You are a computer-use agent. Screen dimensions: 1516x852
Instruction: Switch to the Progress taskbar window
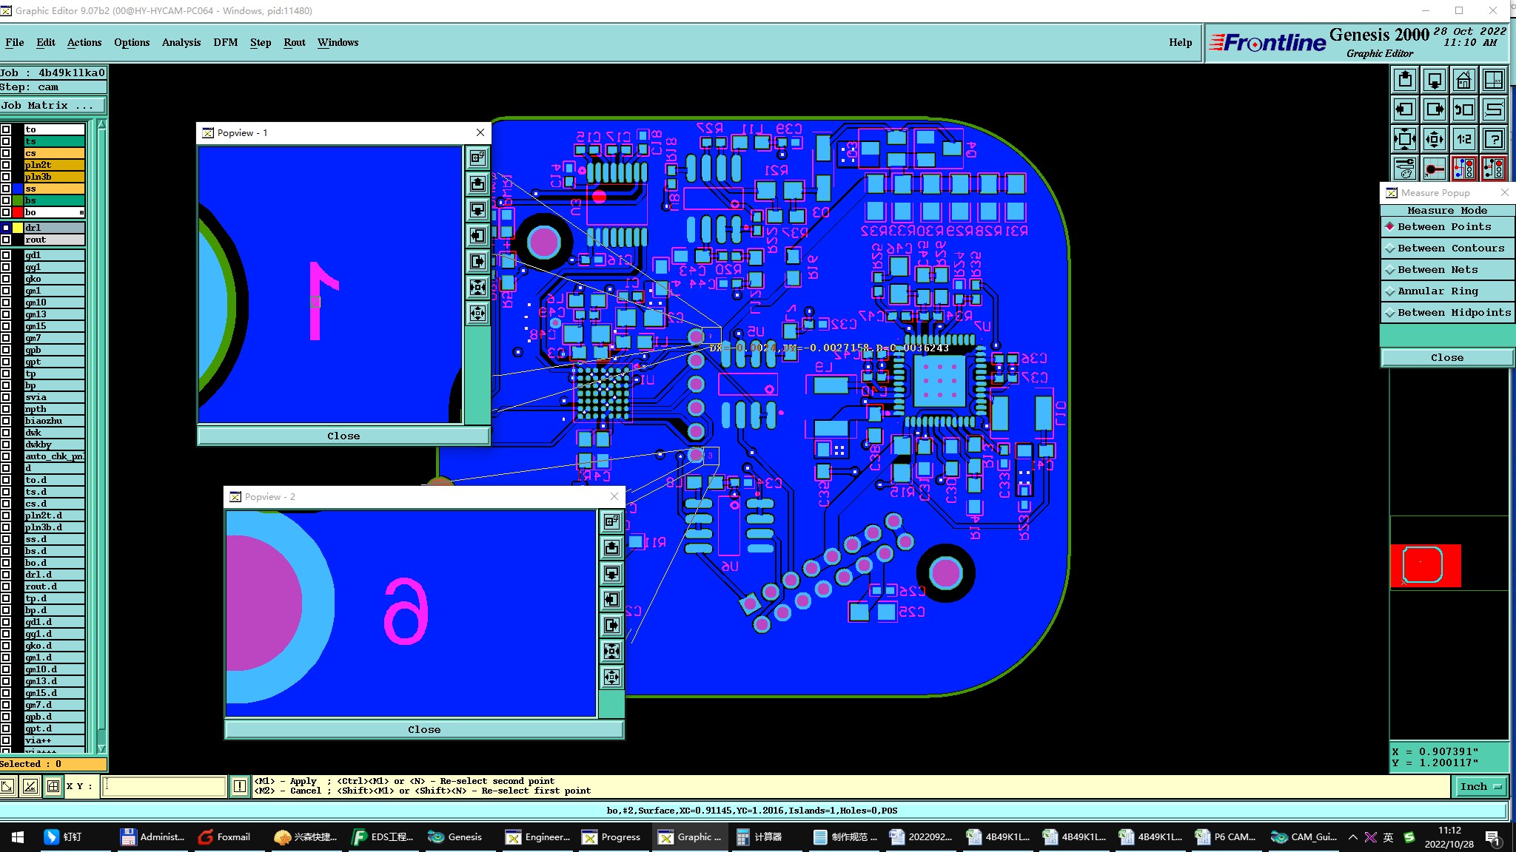point(611,837)
